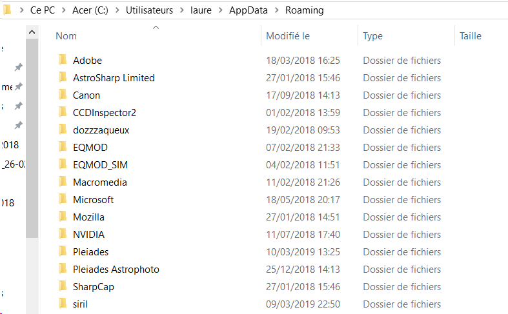
Task: Sort files by the Nom column
Action: (x=66, y=36)
